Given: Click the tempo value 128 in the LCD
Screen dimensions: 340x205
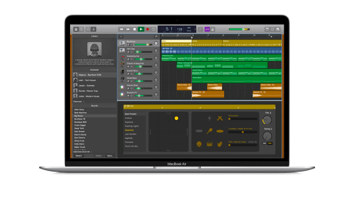Looking at the screenshot, I should [x=180, y=29].
